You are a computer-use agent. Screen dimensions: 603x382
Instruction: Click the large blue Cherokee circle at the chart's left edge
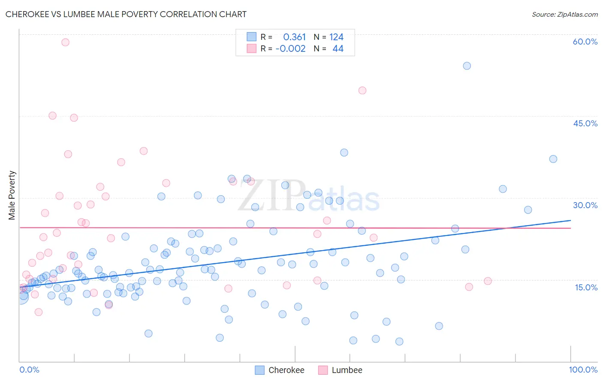click(x=21, y=296)
